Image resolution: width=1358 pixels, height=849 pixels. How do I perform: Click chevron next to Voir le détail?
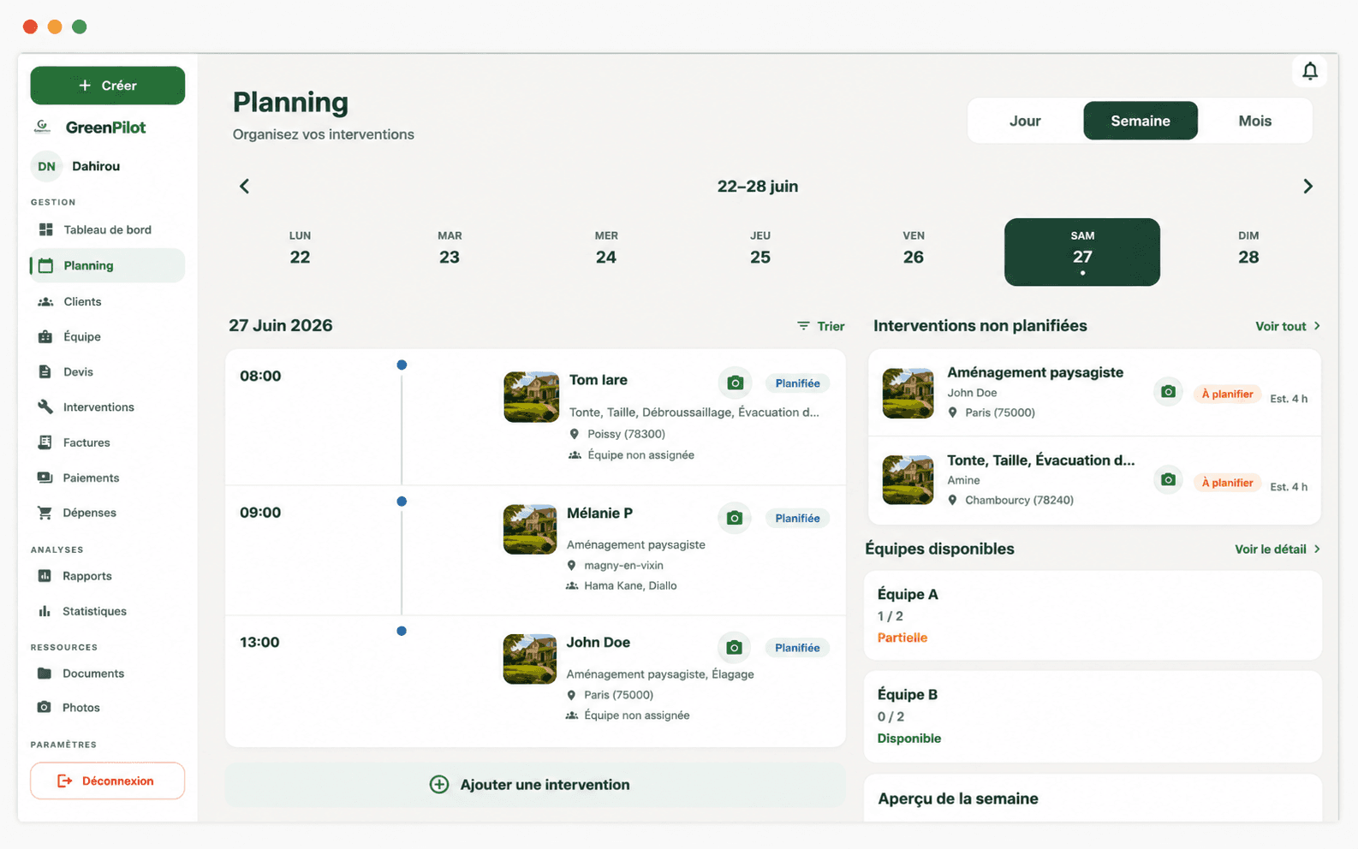(x=1317, y=549)
